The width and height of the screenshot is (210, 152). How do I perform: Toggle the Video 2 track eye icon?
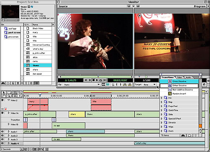tap(3, 100)
